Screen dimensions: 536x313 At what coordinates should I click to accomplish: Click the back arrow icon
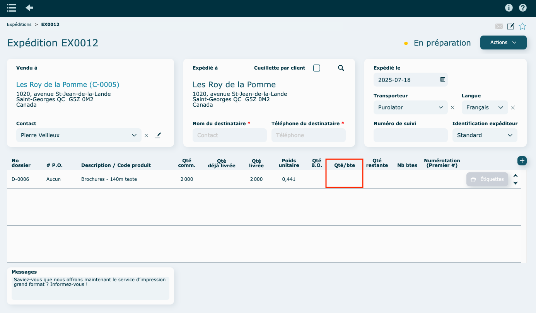[x=29, y=8]
